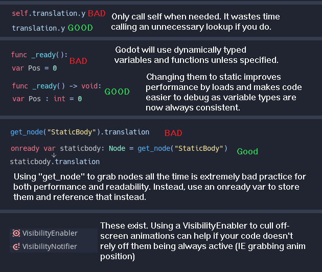Image resolution: width=322 pixels, height=272 pixels.
Task: Click the green GOOD label beside typed _ready
Action: [117, 92]
